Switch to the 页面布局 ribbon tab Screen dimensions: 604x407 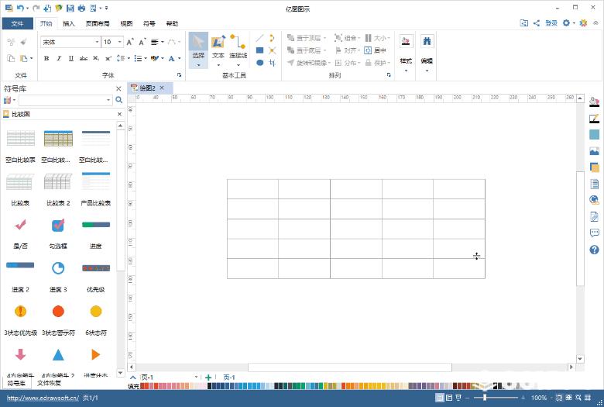[x=98, y=23]
